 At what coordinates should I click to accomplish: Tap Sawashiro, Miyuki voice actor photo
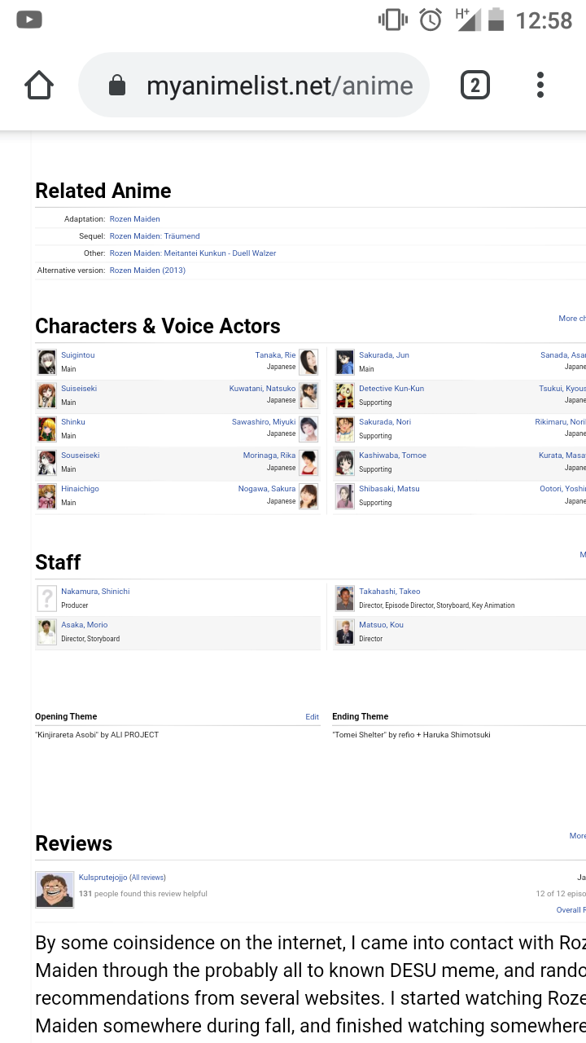pos(308,429)
